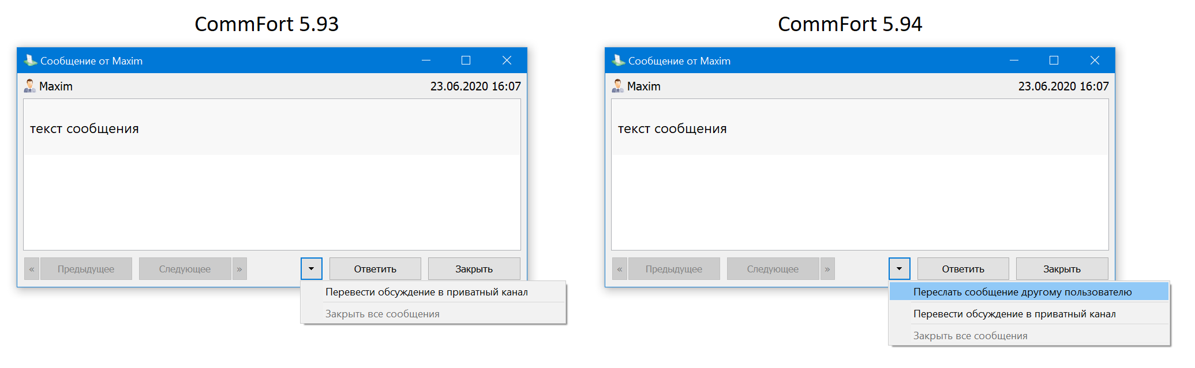This screenshot has width=1195, height=368.
Task: Click Maxim user avatar in CommFort 5.93 window
Action: pos(29,86)
